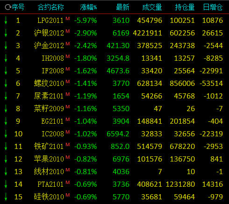Select the LPG2011 contract name
229x204 pixels.
click(x=50, y=21)
